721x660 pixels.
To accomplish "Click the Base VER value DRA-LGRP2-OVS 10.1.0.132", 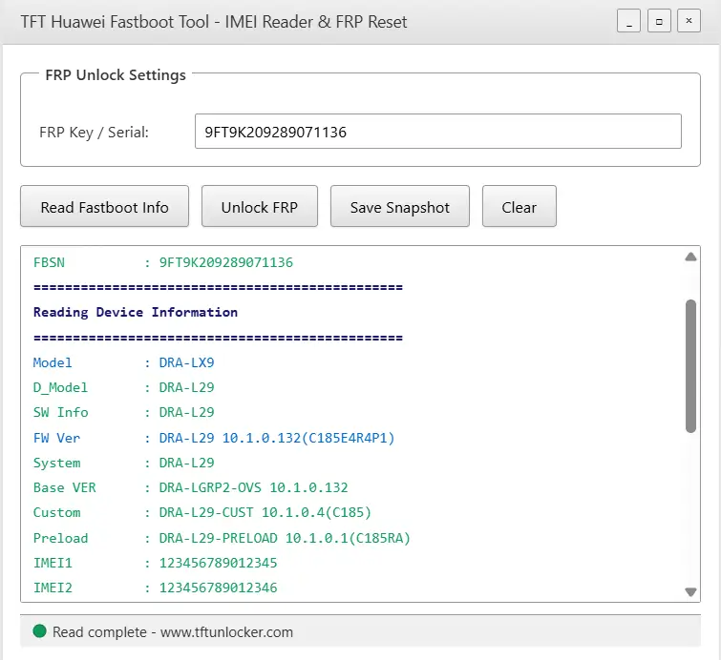I will pos(253,487).
